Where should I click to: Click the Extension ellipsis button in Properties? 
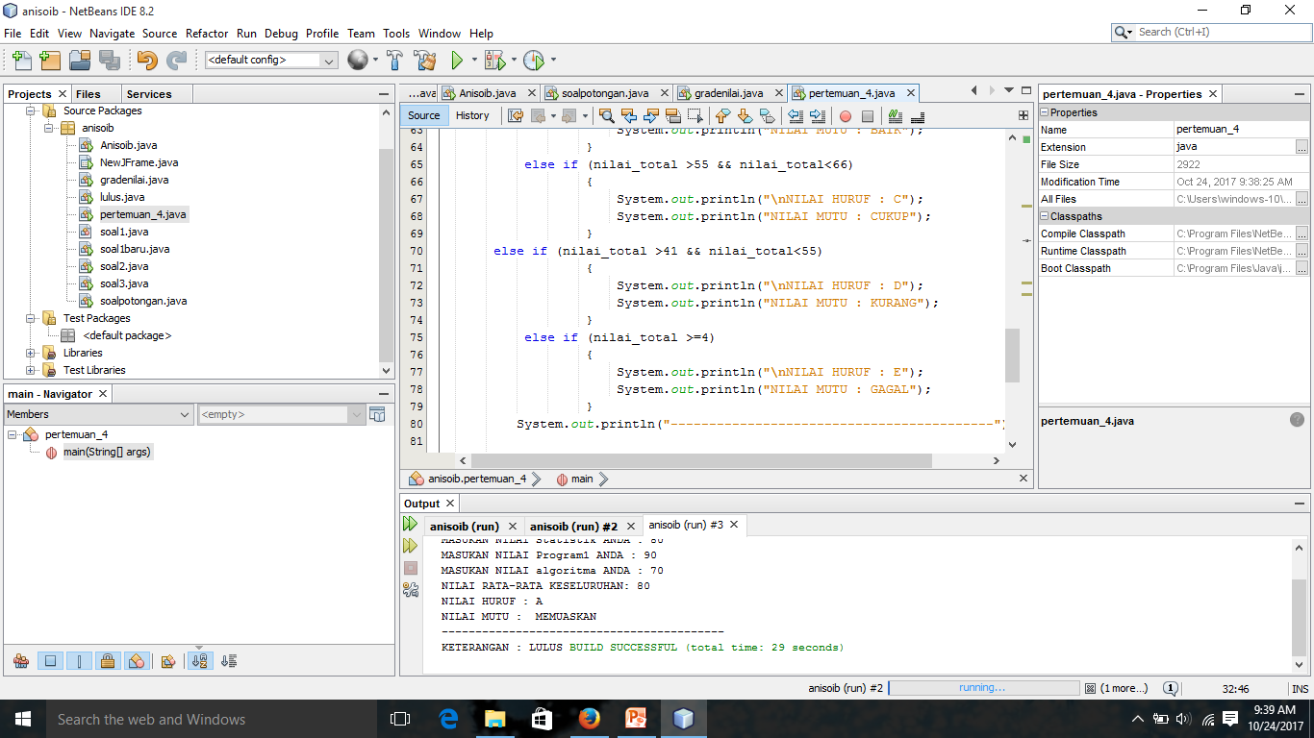1301,147
